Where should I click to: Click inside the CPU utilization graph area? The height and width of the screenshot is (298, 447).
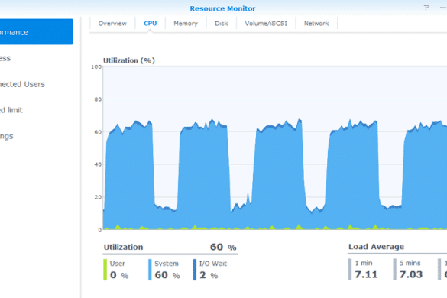coord(275,147)
